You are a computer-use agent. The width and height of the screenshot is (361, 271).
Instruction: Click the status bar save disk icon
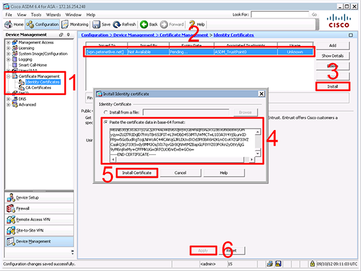pyautogui.click(x=278, y=264)
